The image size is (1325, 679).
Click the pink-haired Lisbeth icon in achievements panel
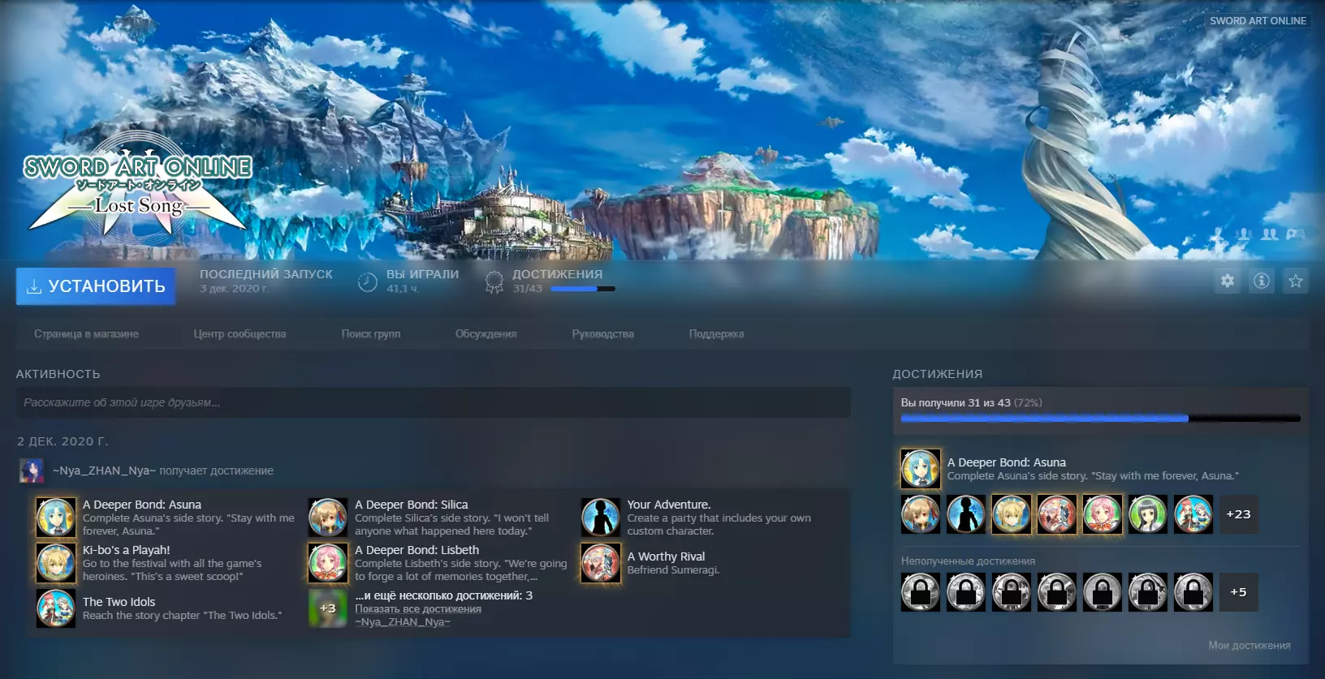pos(1103,514)
